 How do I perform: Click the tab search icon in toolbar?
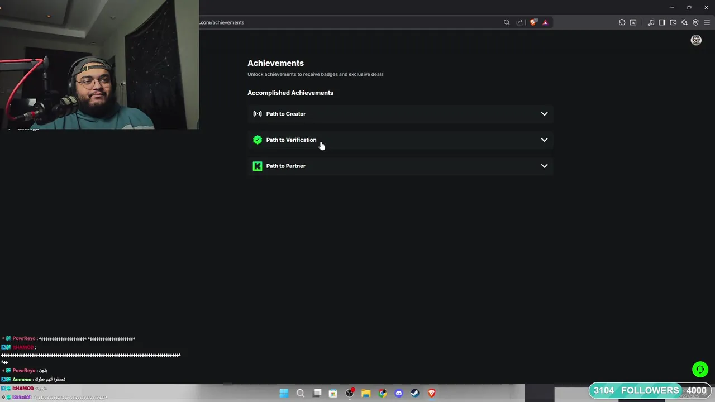coord(633,22)
